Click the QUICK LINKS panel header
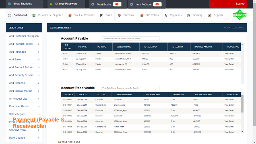 [x=24, y=28]
